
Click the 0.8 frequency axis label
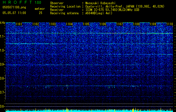(x=2, y=78)
